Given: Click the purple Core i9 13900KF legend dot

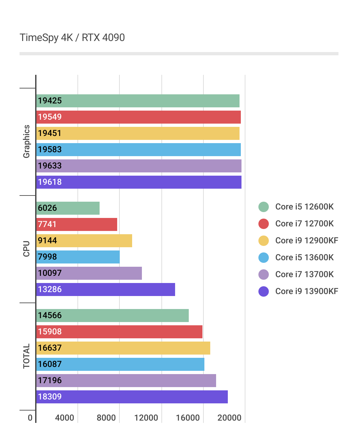Looking at the screenshot, I should click(x=264, y=291).
